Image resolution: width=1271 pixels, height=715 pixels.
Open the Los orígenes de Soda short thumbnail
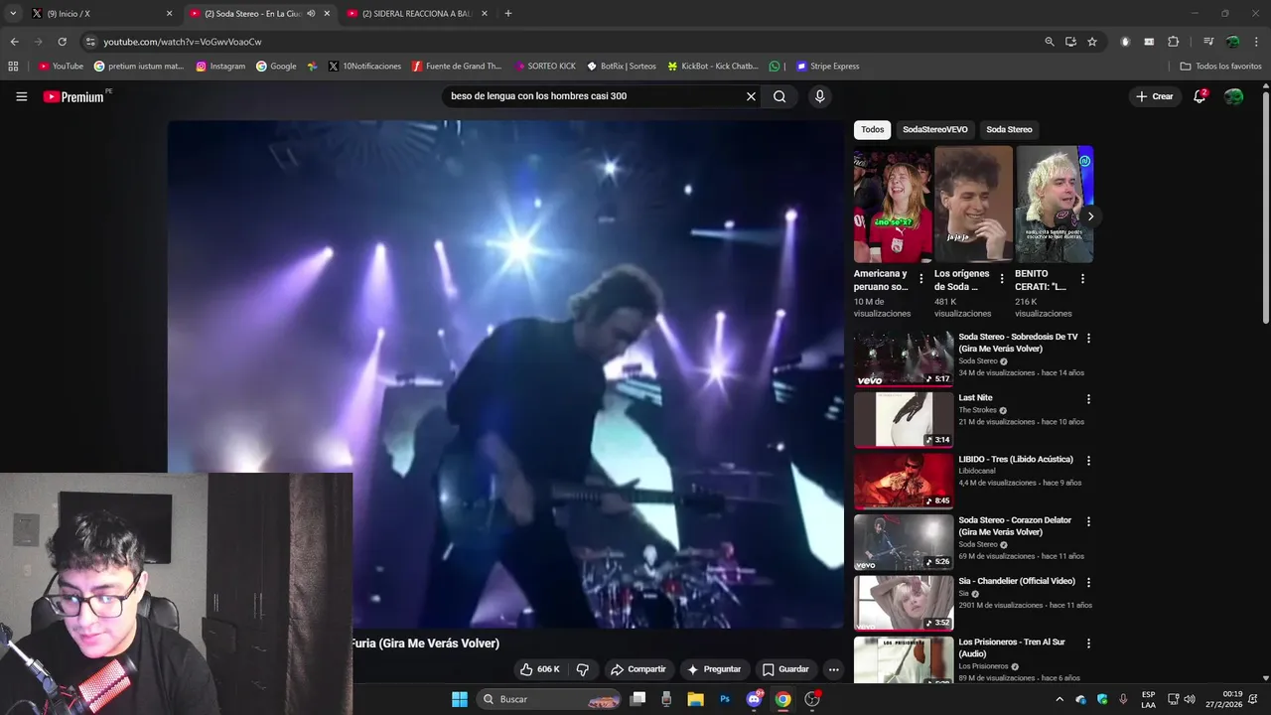pos(973,205)
